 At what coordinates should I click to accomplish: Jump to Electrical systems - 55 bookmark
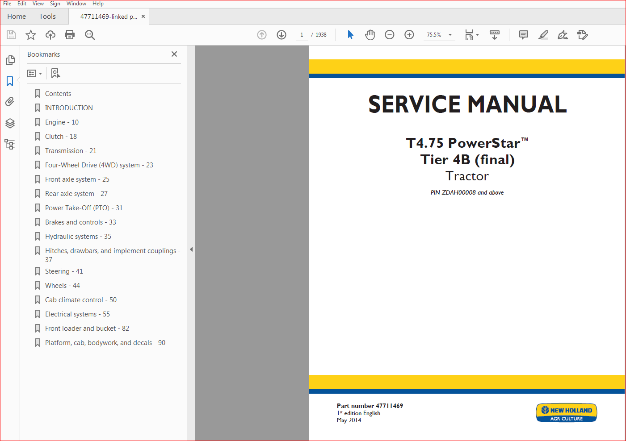pyautogui.click(x=77, y=314)
